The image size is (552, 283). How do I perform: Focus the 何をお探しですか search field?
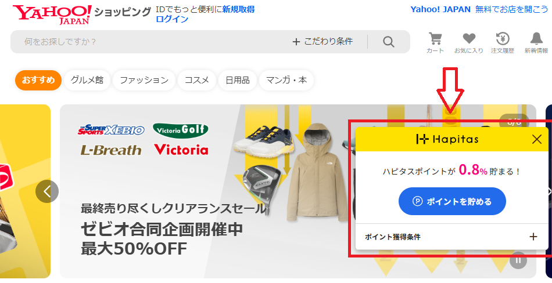(152, 42)
